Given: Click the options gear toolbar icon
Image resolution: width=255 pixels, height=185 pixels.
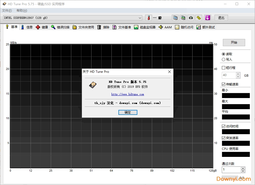Looking at the screenshot, I should 199,18.
